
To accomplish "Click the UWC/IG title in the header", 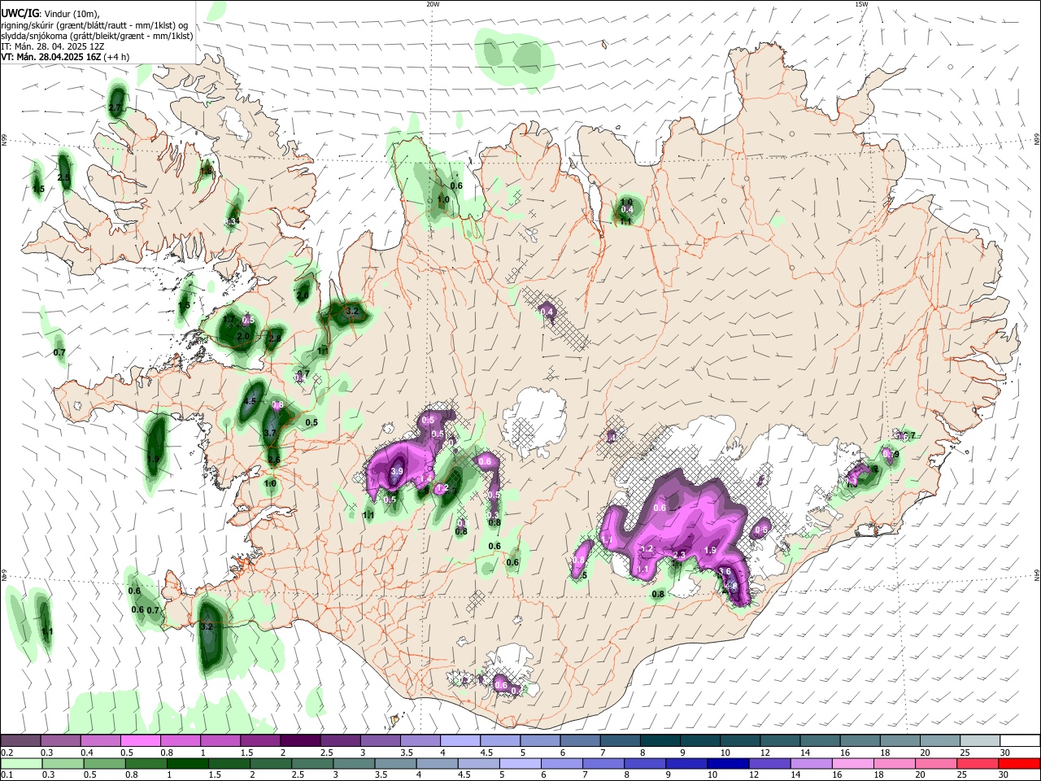I will pyautogui.click(x=20, y=13).
